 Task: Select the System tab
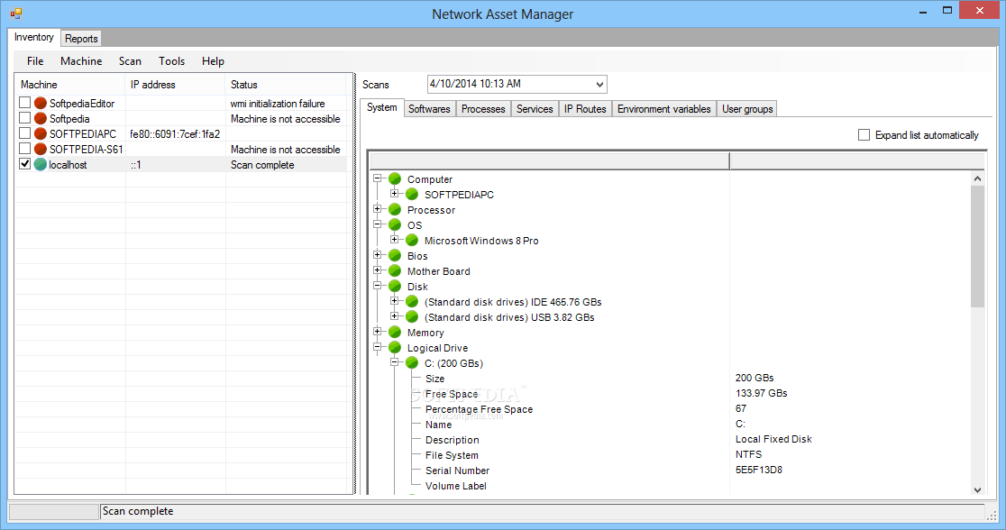[x=381, y=108]
